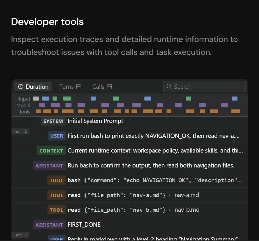Select the gray first block in Input row
This screenshot has width=259, height=241.
[x=36, y=99]
